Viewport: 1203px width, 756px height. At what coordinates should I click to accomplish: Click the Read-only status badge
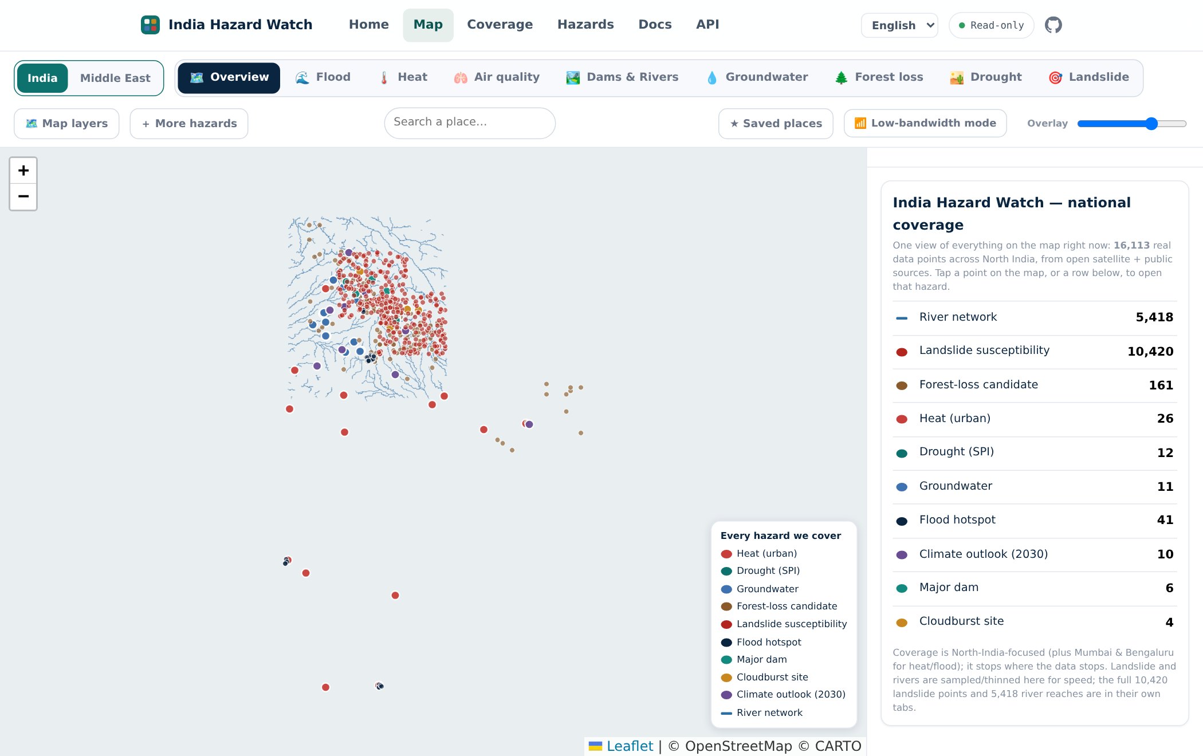click(991, 25)
